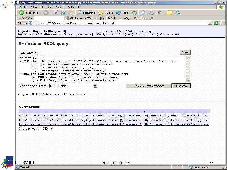Screen dimensions: 227x170
Task: Open the Extract read action link
Action: 140,31
